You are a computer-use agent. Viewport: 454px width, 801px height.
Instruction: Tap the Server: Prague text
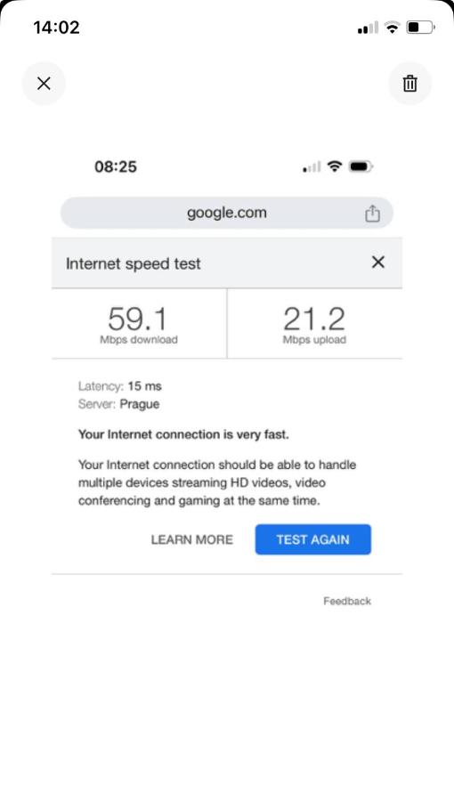[118, 404]
